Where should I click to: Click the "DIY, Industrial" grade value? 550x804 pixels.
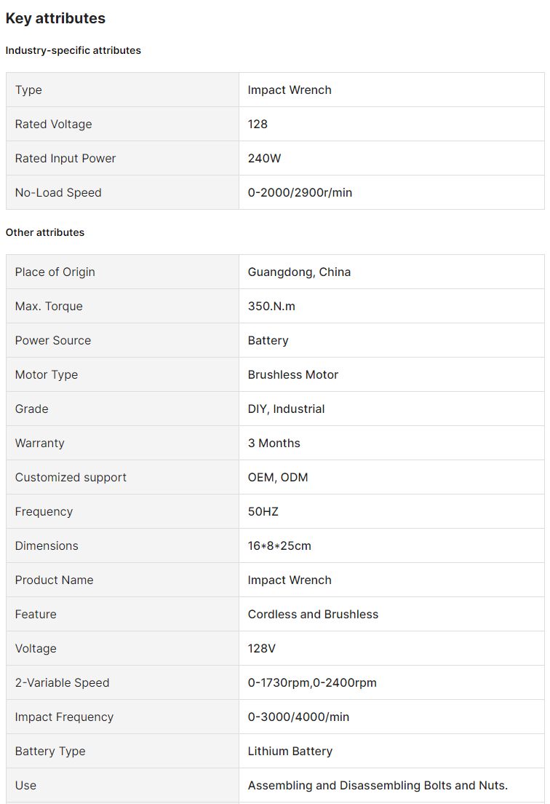click(286, 409)
